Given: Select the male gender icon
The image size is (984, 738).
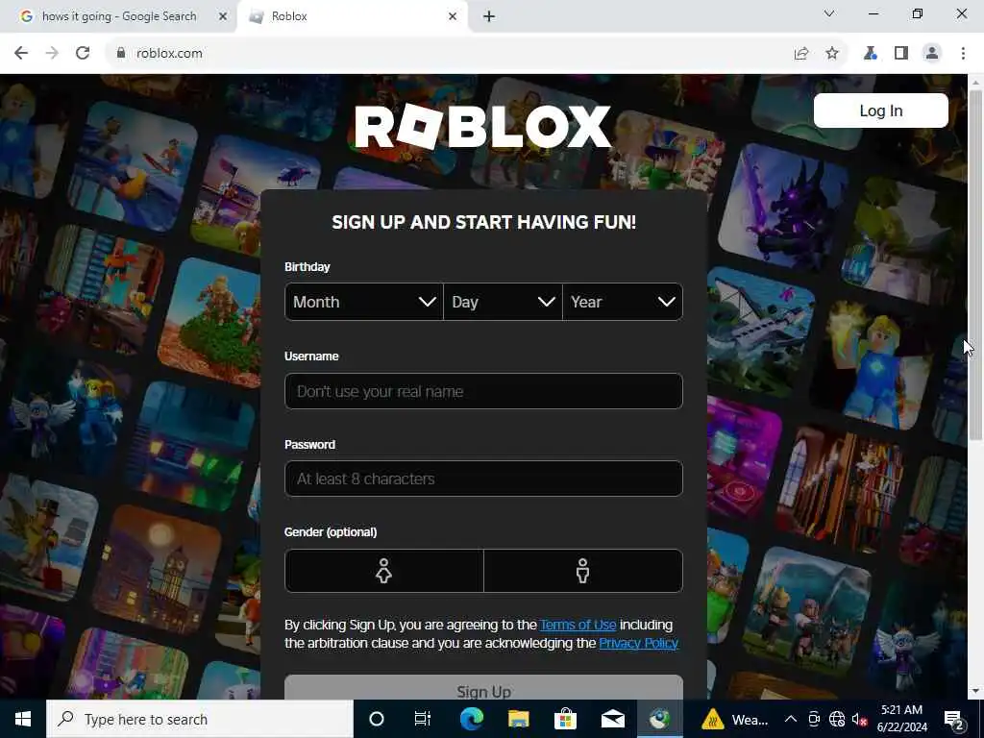Looking at the screenshot, I should [583, 571].
